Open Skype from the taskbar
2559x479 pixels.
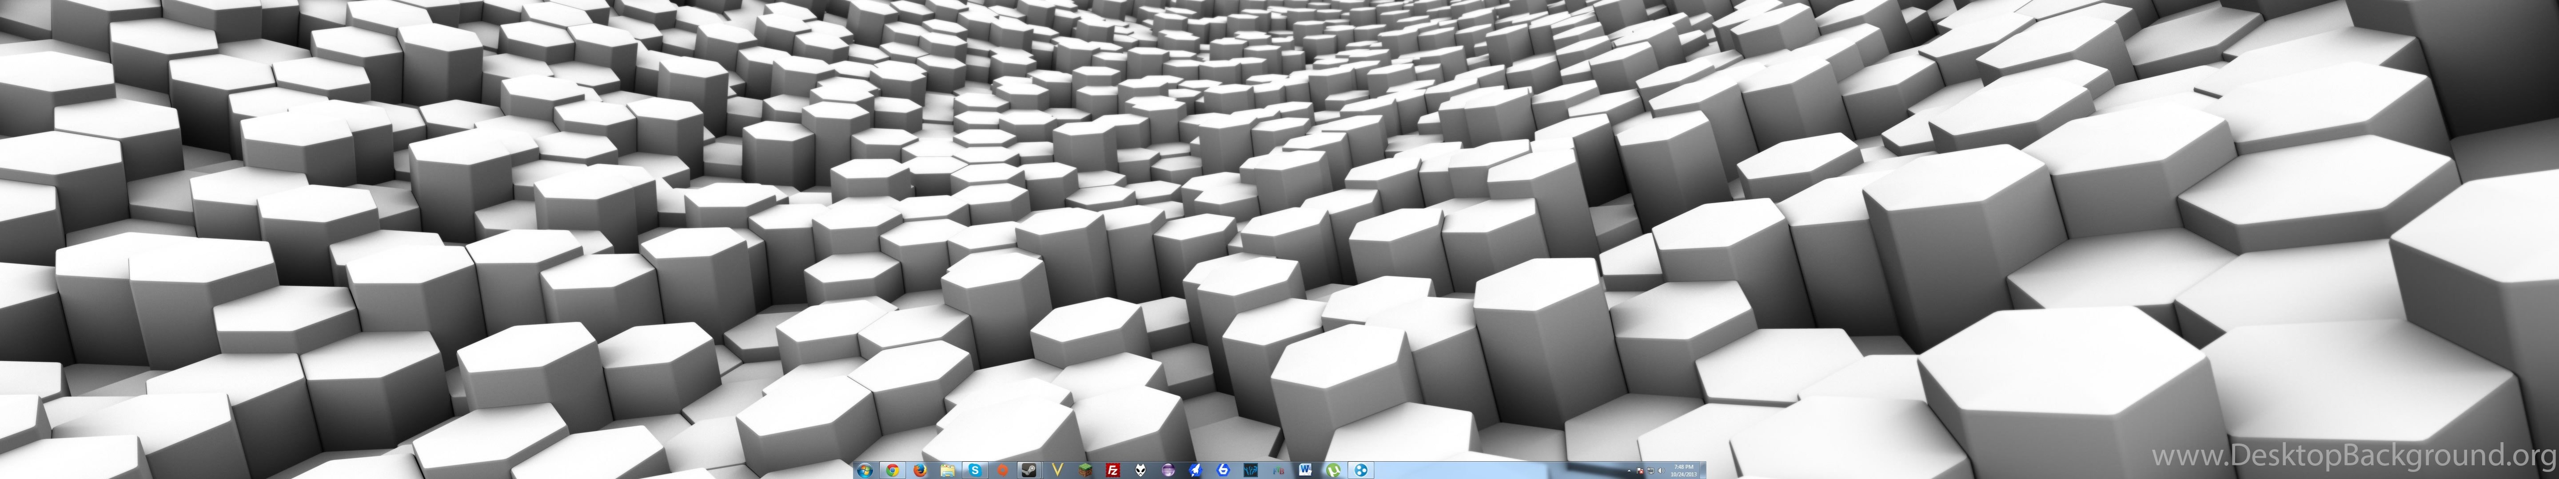click(976, 470)
